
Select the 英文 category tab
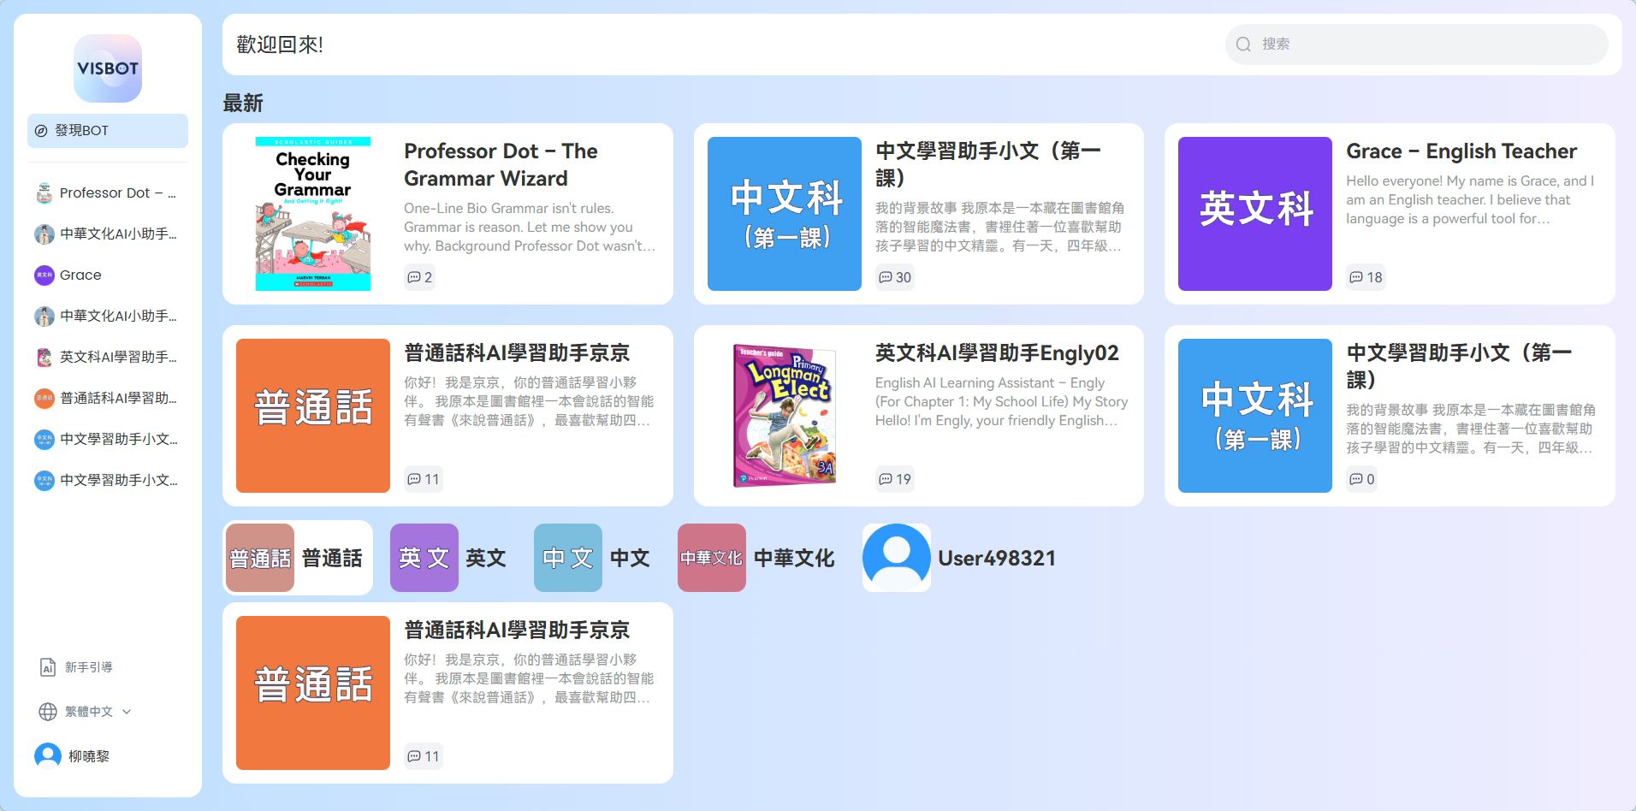click(448, 558)
